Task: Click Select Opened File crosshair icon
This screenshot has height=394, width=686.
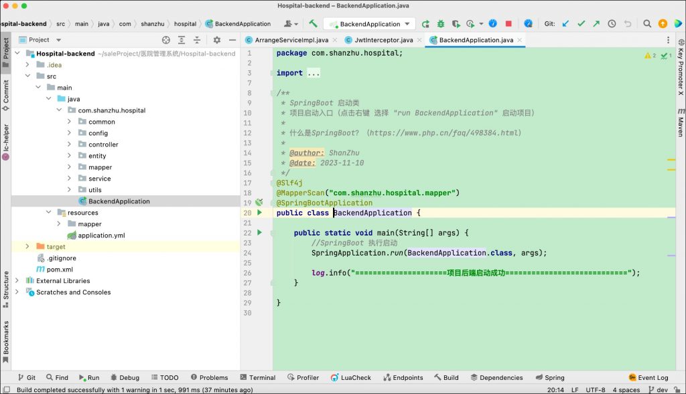Action: point(166,40)
